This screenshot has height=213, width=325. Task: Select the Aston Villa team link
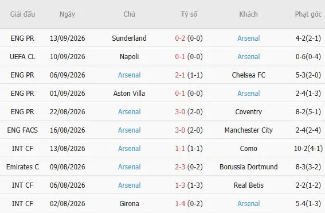(x=129, y=94)
